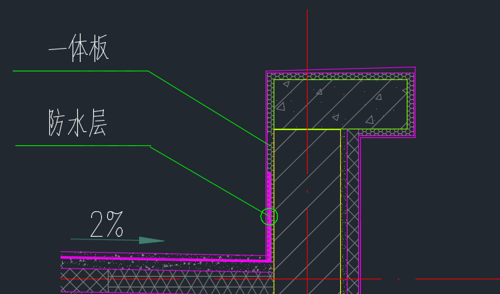Click the green circle leader marker
The image size is (500, 294).
(x=269, y=217)
